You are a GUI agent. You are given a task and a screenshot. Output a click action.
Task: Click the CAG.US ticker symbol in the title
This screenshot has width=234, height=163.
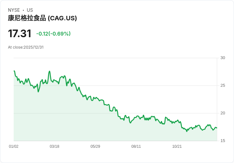(62, 18)
